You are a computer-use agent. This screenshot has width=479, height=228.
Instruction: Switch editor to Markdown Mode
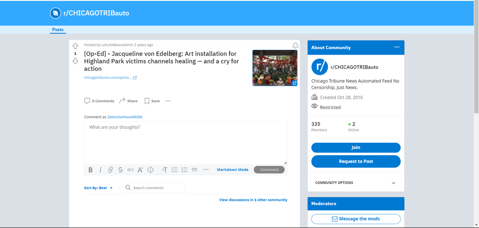pos(233,170)
